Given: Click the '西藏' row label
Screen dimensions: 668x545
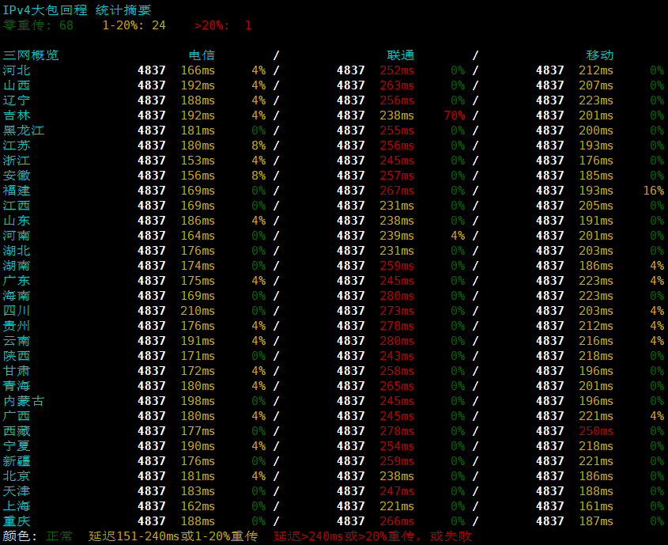Looking at the screenshot, I should (17, 431).
